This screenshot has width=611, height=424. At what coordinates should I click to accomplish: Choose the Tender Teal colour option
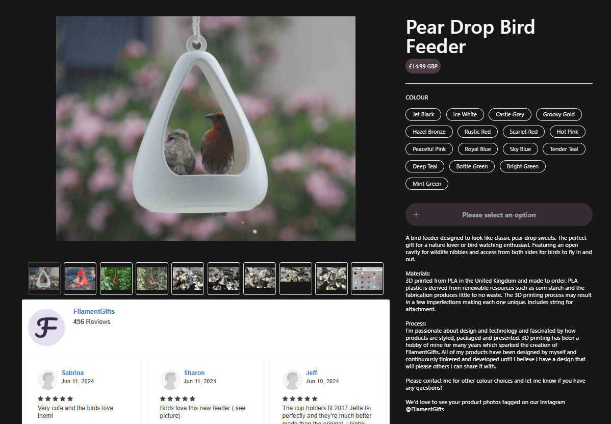pos(564,148)
